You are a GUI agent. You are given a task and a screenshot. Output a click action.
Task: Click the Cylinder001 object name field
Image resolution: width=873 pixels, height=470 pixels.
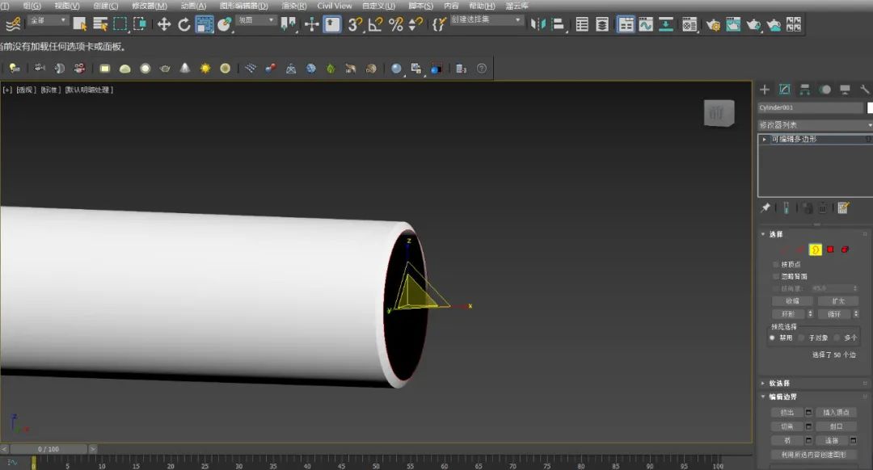pyautogui.click(x=810, y=107)
